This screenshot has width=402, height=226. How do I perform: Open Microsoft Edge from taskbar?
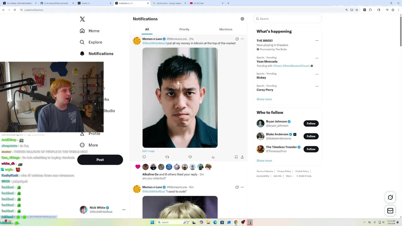[x=215, y=222]
